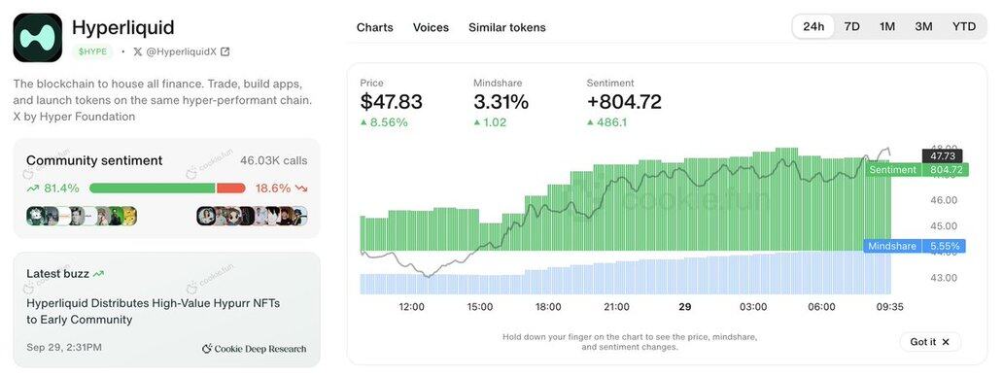Switch to the Voices tab
Image resolution: width=1003 pixels, height=377 pixels.
coord(431,27)
